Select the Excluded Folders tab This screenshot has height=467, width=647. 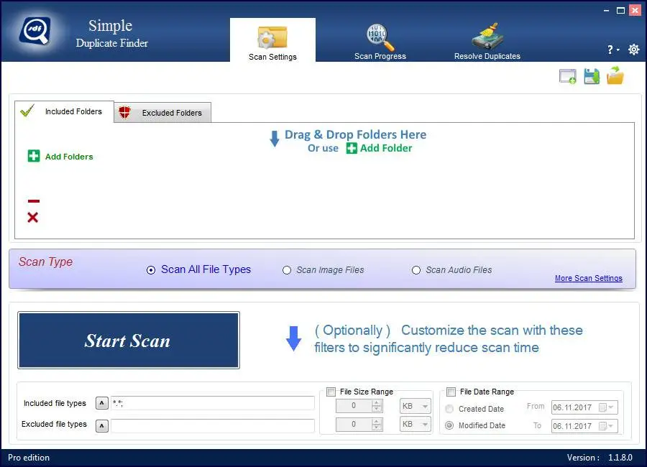point(162,113)
